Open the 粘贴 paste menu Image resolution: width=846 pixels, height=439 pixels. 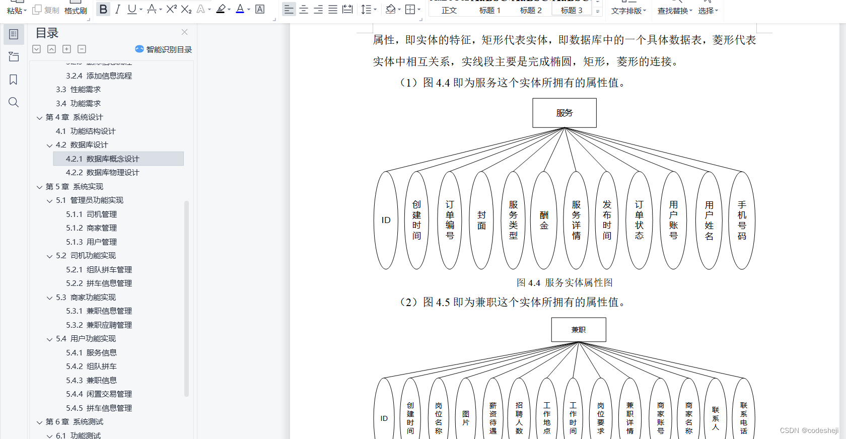tap(17, 11)
